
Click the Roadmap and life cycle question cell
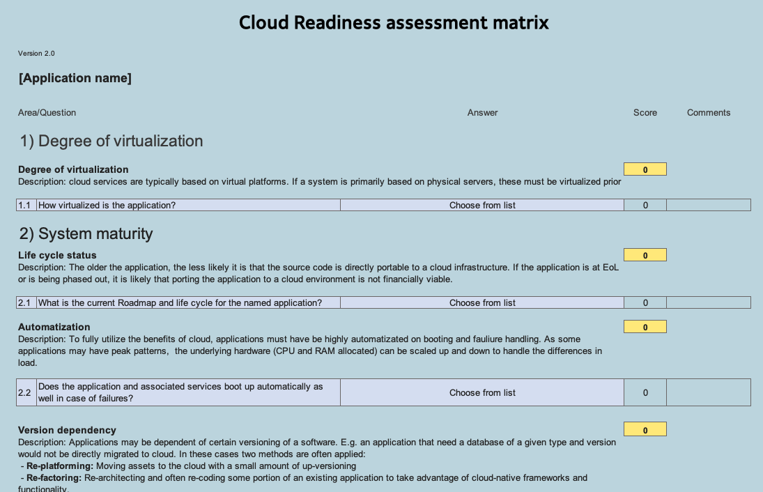[x=188, y=302]
